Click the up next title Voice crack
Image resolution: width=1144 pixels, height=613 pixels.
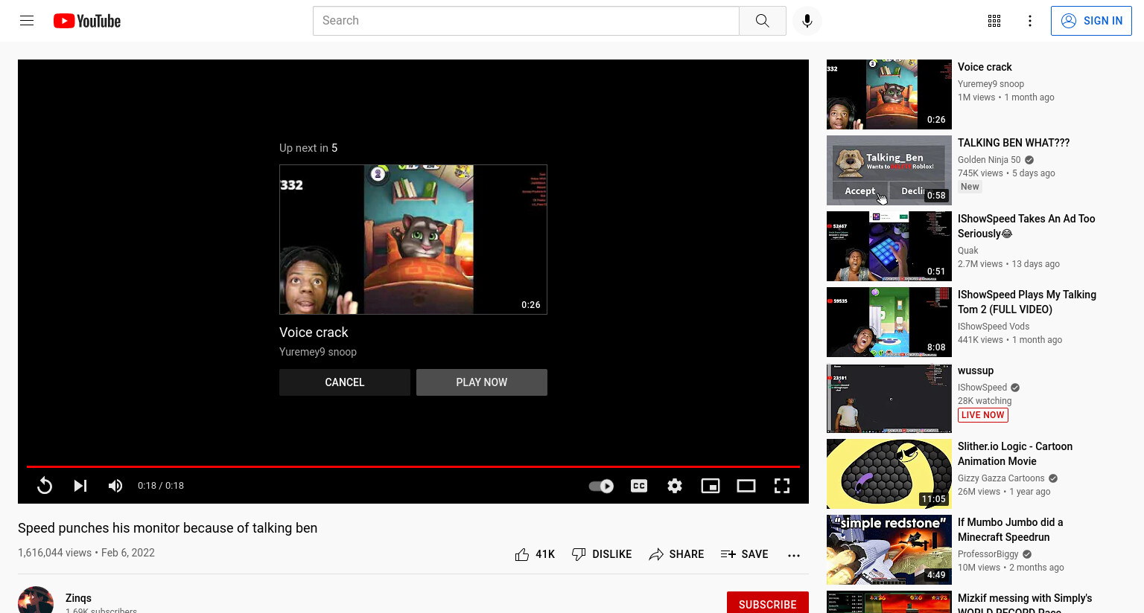[314, 333]
